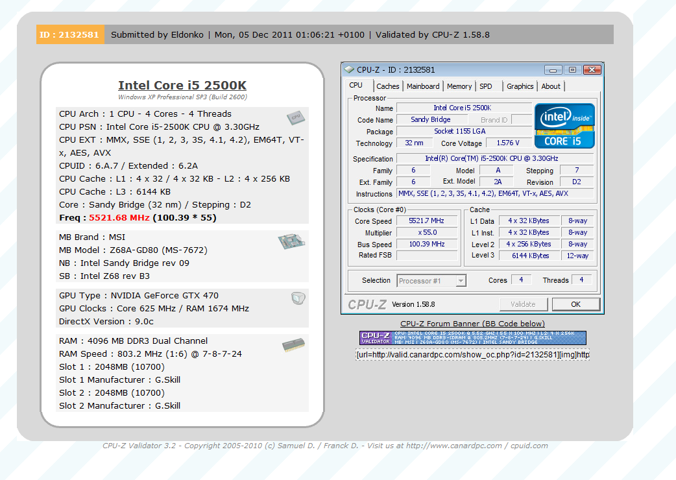Click the motherboard icon beside MB Brand
The width and height of the screenshot is (676, 480).
(291, 241)
